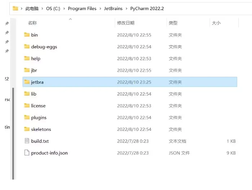Click the lib folder icon
This screenshot has width=252, height=190.
tap(27, 94)
